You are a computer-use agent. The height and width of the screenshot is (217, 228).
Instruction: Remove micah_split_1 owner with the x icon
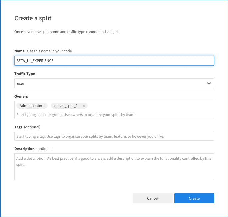tap(84, 106)
